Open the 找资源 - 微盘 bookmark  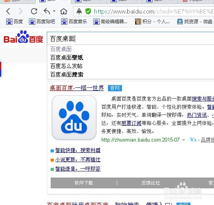(195, 22)
